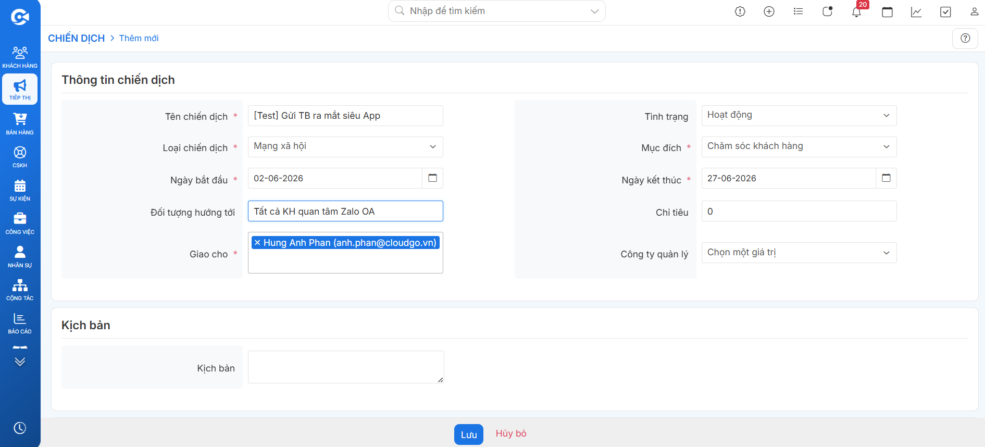Go to CHIẾN DỊCH breadcrumb
Image resolution: width=985 pixels, height=447 pixels.
point(77,38)
